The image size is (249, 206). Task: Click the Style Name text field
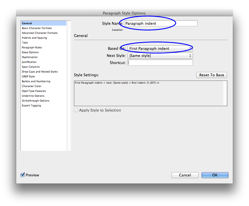coord(161,23)
